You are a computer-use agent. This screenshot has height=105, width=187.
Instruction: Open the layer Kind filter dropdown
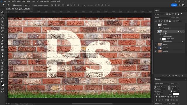tap(160, 14)
